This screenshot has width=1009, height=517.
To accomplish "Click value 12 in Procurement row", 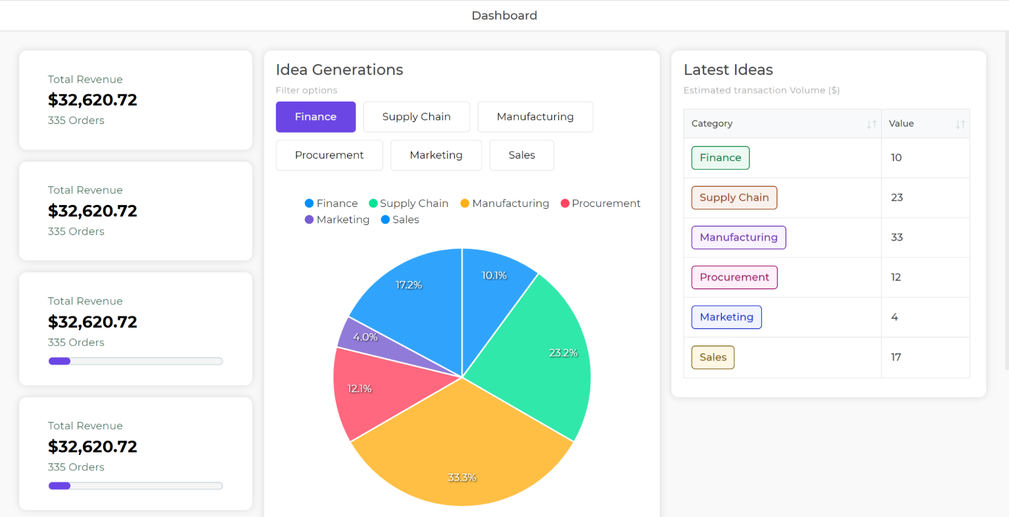I will pos(895,278).
